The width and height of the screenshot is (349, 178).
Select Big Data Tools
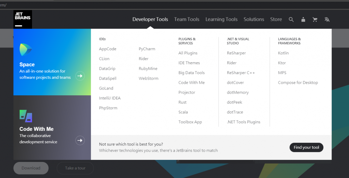click(192, 72)
